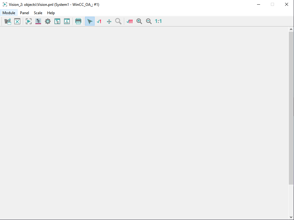Click the triple-exclamation acknowledge all icon
The height and width of the screenshot is (220, 294).
[x=129, y=21]
